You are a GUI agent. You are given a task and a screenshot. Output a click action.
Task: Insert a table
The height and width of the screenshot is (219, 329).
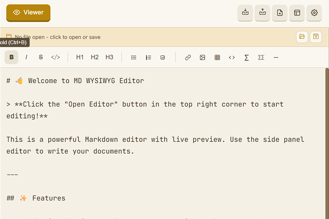(217, 57)
